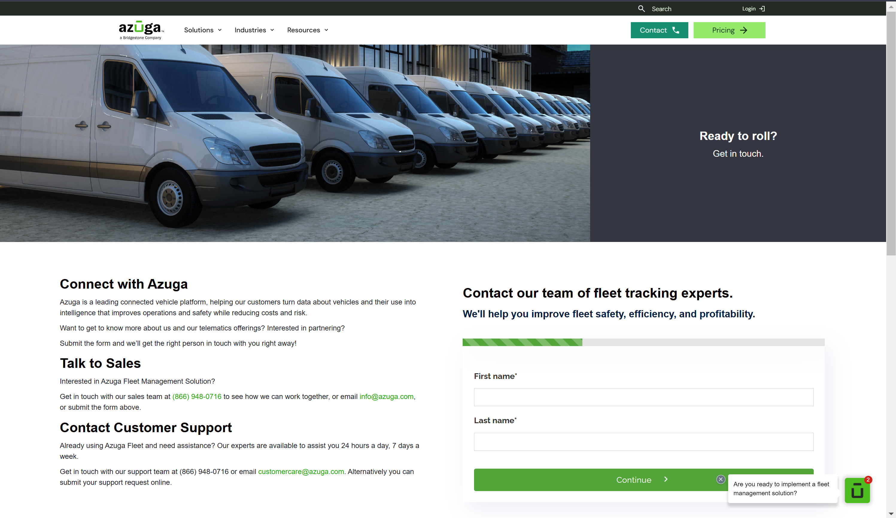The image size is (896, 518).
Task: Call sales via (866) 948-0716 link
Action: tap(197, 397)
